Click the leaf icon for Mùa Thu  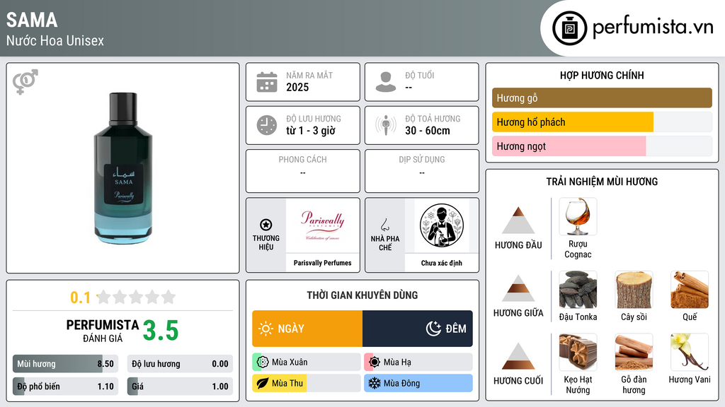click(x=263, y=384)
